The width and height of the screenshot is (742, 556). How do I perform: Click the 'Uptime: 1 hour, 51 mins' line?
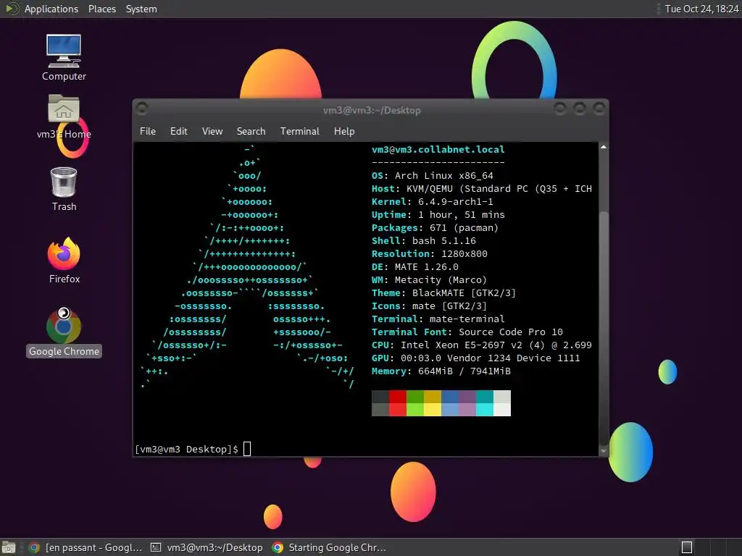pyautogui.click(x=438, y=214)
